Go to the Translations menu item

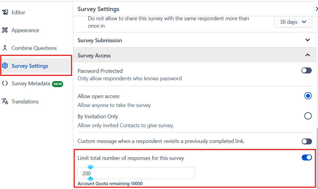point(25,102)
